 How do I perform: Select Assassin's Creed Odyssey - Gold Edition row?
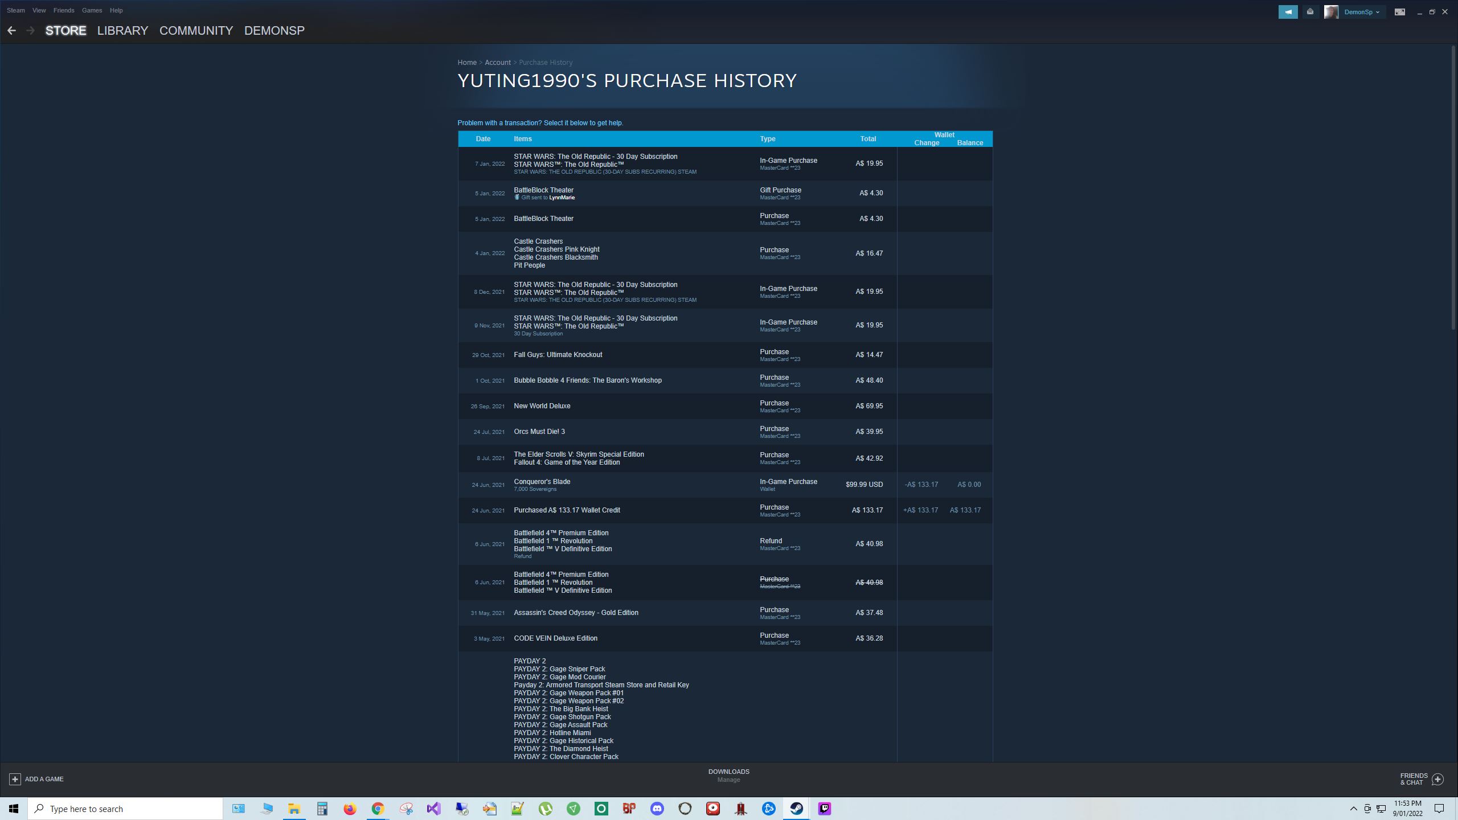click(725, 613)
